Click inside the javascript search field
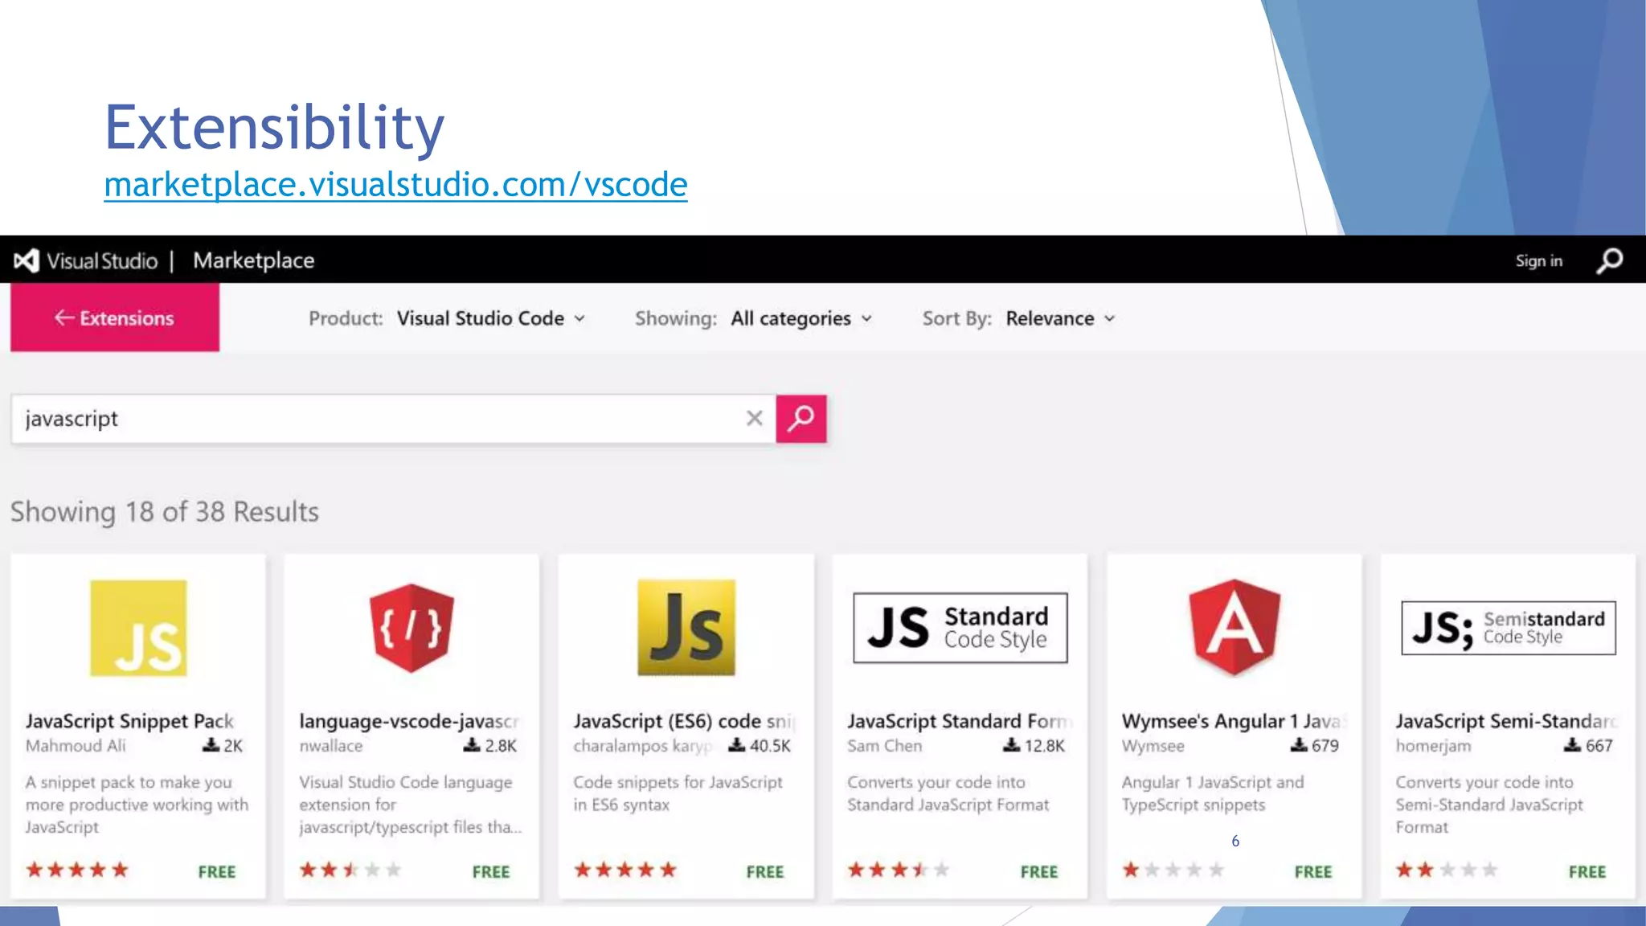The width and height of the screenshot is (1646, 926). [378, 419]
